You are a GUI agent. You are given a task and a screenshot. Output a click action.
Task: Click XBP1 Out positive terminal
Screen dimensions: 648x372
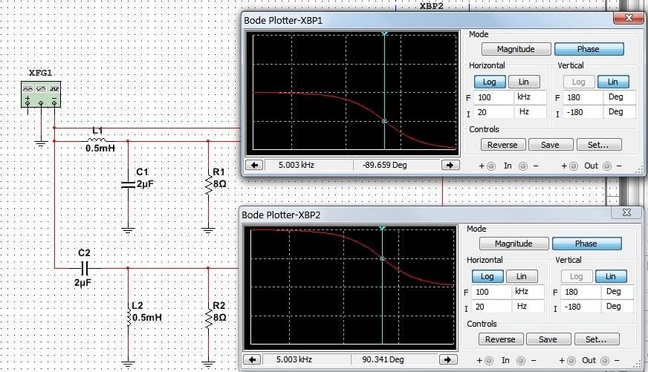(x=574, y=166)
